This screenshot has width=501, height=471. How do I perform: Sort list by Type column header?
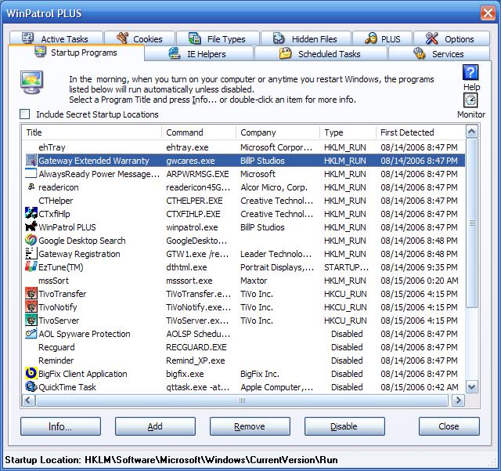348,132
